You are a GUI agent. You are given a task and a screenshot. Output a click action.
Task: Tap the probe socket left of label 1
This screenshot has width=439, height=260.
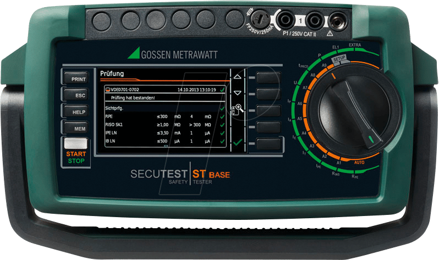point(285,20)
